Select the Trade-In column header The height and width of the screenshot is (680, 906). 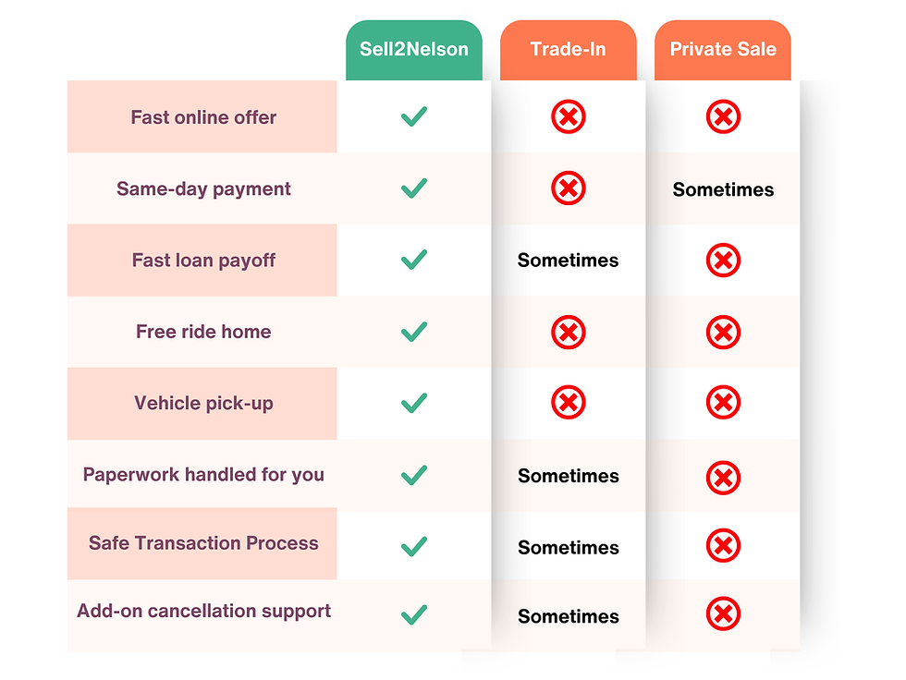[x=568, y=50]
